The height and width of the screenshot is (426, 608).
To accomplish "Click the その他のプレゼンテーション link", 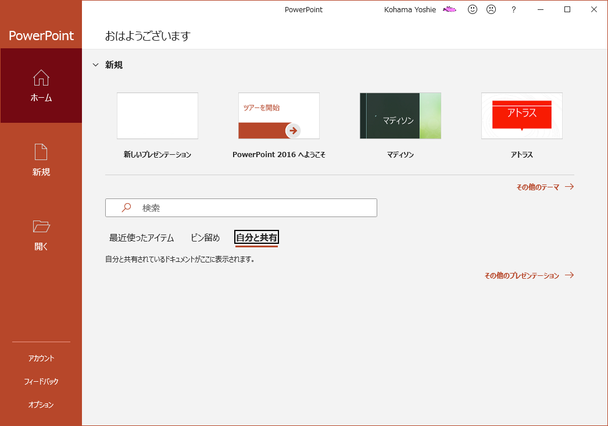I will click(x=529, y=276).
